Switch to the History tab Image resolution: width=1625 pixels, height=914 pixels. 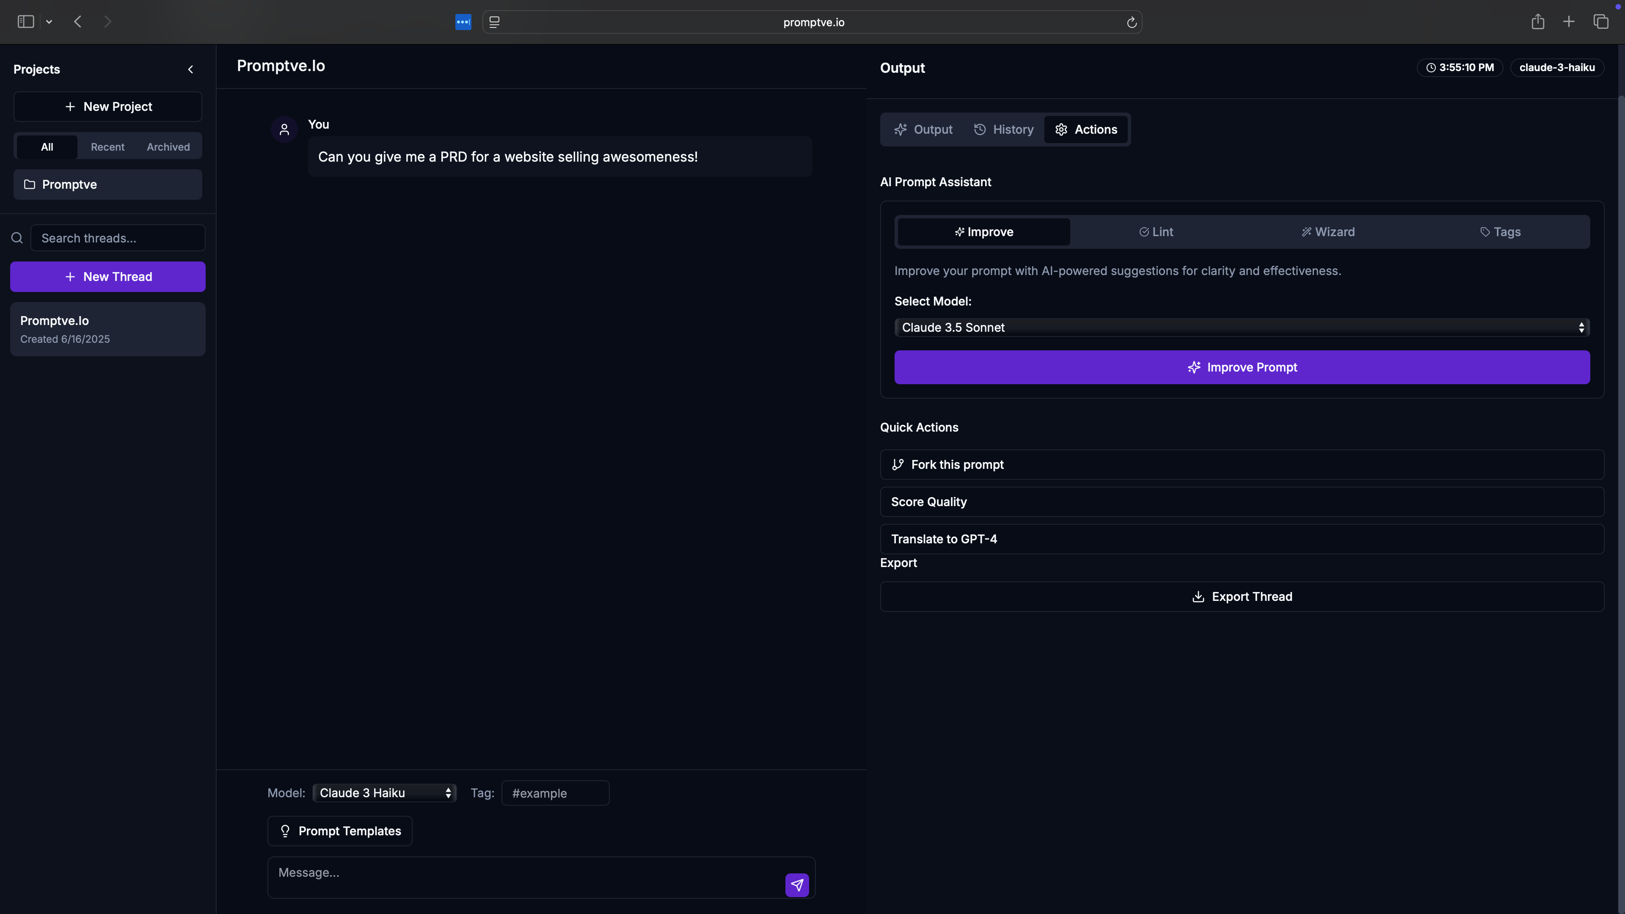point(1004,129)
